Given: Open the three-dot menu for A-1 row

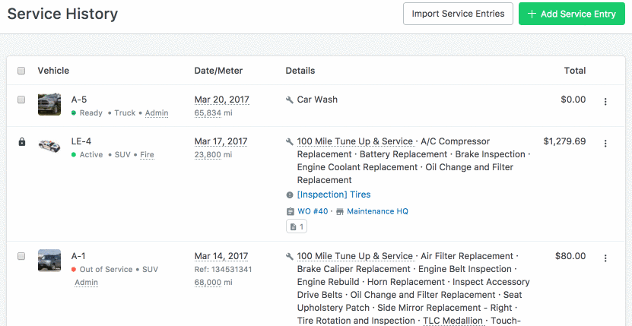Looking at the screenshot, I should point(605,258).
